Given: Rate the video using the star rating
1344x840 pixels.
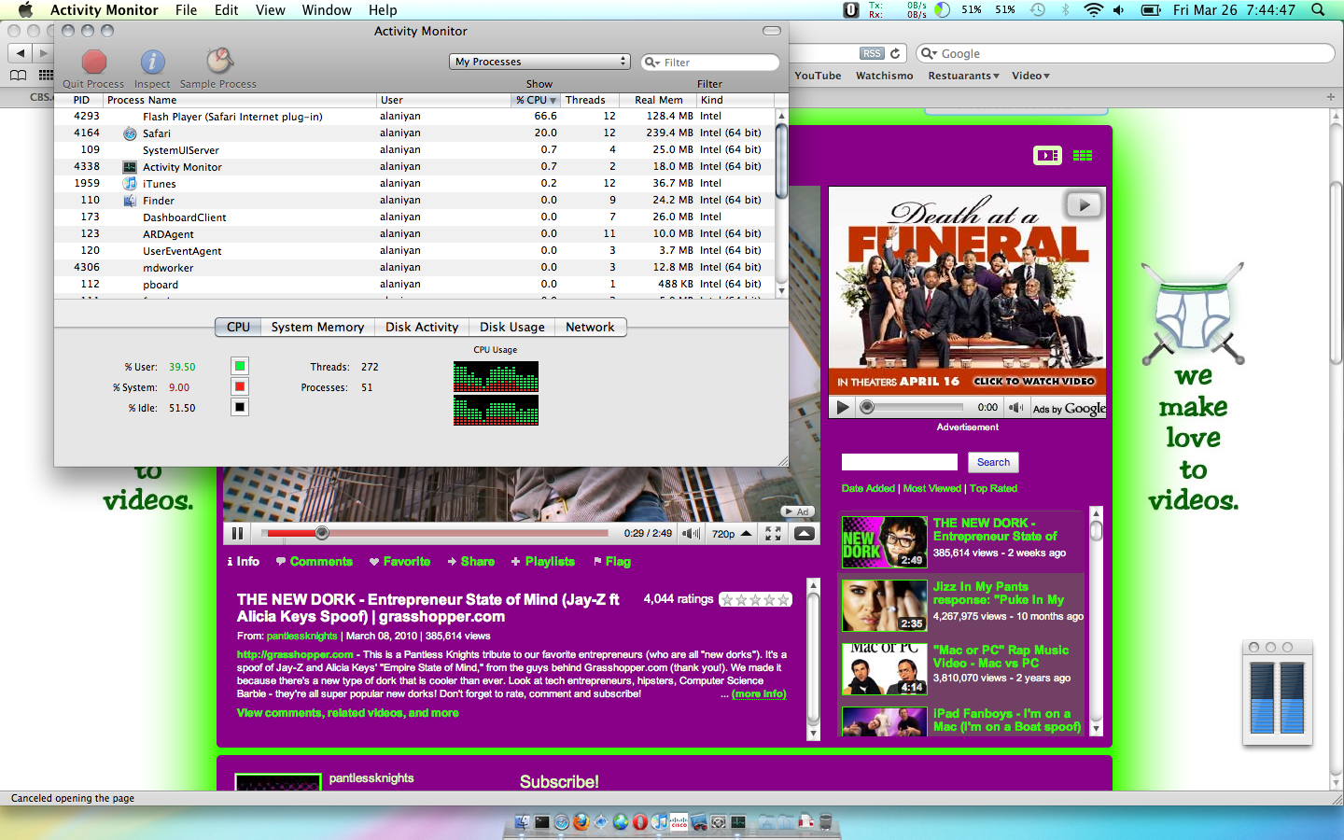Looking at the screenshot, I should (x=756, y=600).
